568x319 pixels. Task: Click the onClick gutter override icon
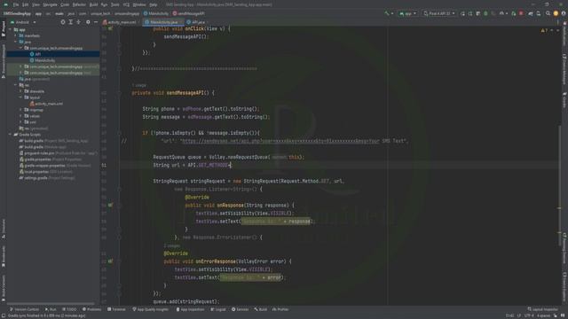110,28
